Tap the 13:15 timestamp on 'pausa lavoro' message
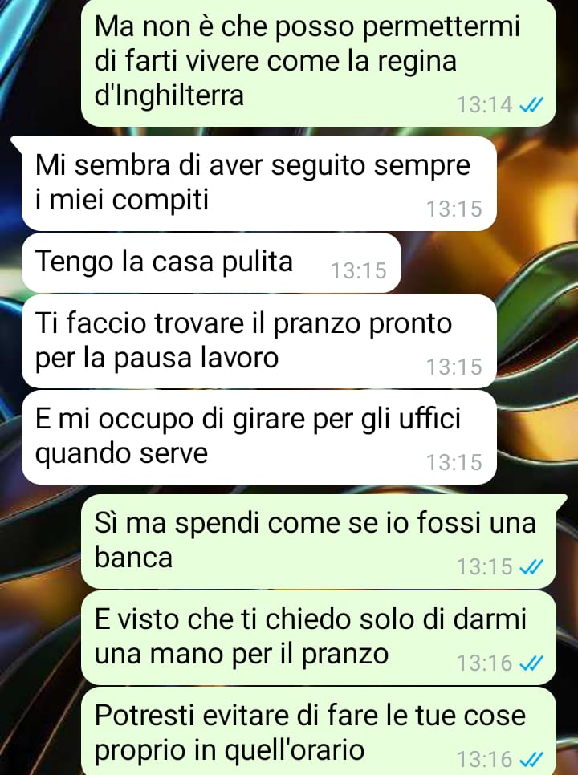The image size is (578, 775). [454, 367]
